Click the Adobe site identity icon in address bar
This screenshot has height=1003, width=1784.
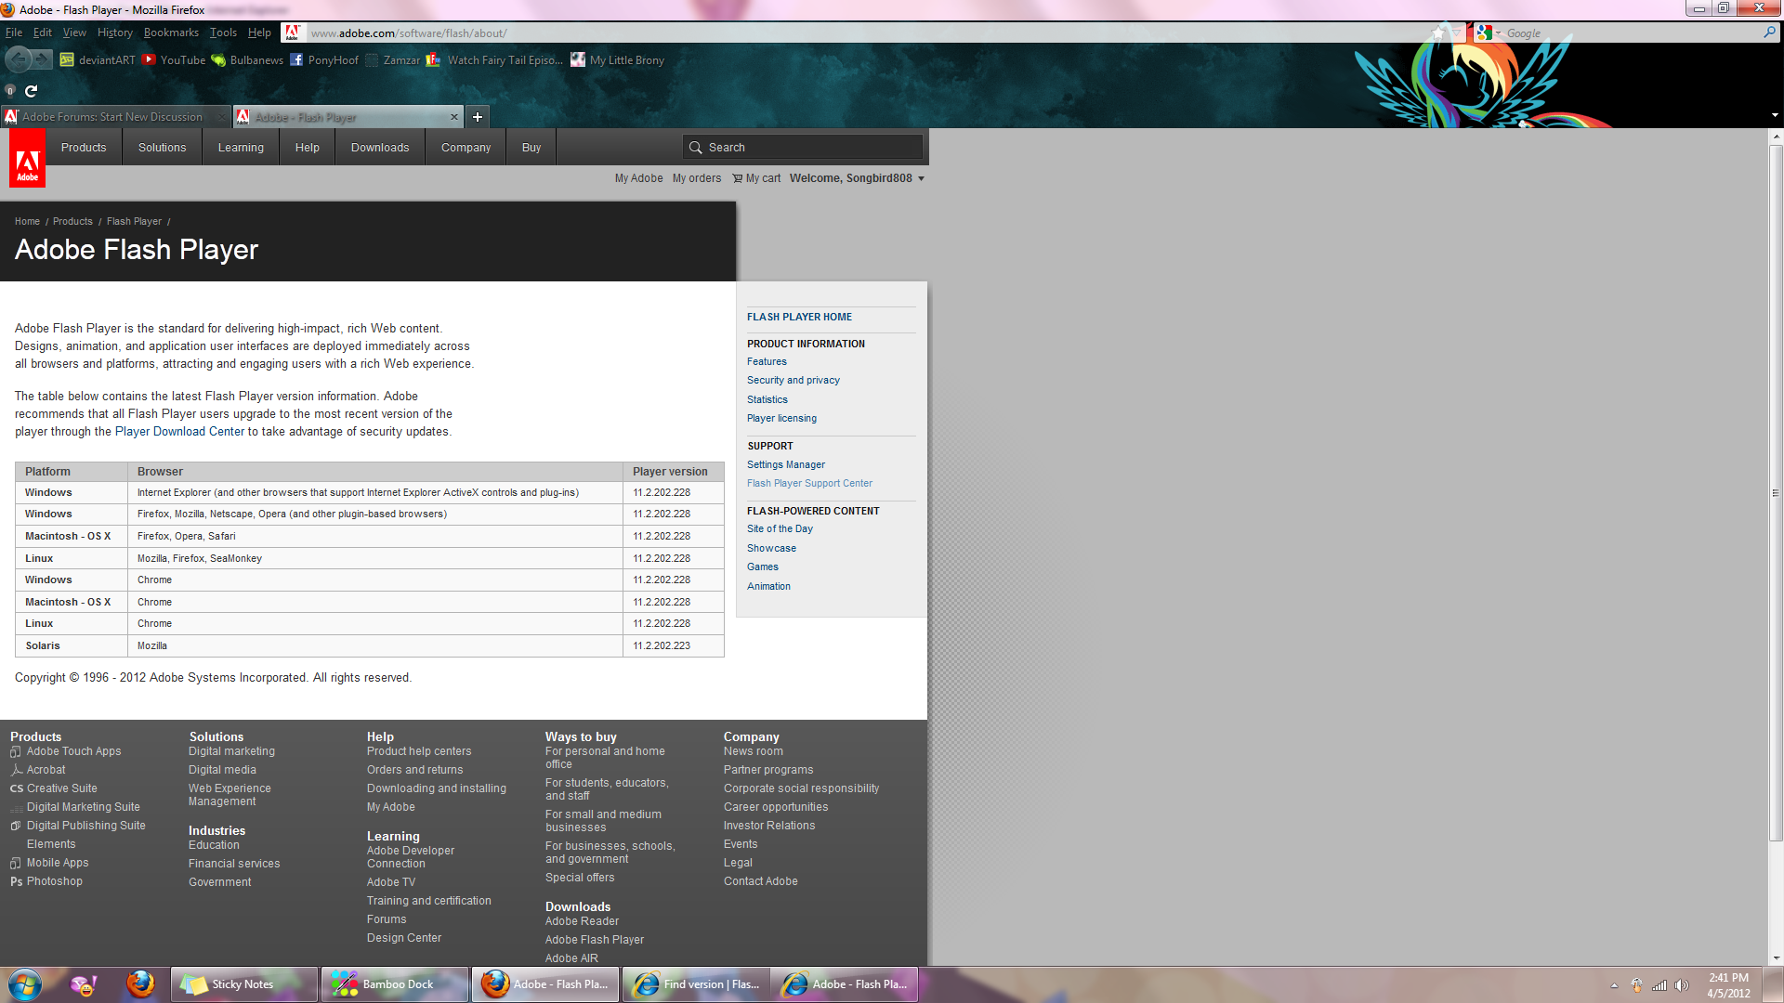(x=292, y=33)
